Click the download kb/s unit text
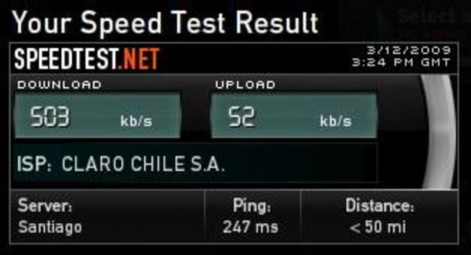Viewport: 471px width, 255px height. click(136, 121)
